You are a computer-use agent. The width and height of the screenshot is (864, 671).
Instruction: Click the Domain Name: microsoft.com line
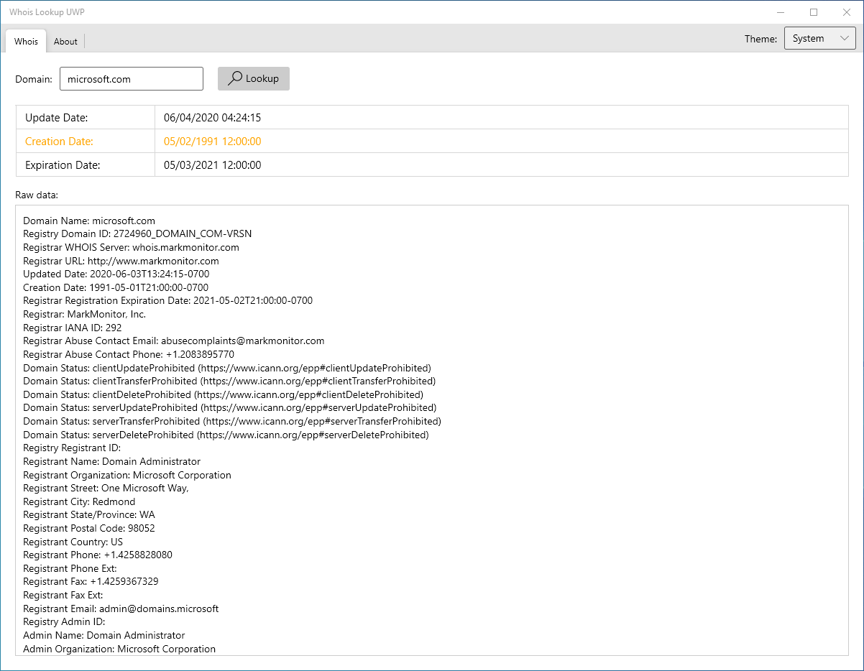click(89, 221)
